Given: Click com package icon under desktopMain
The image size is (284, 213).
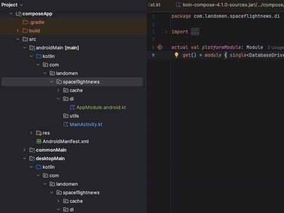Looking at the screenshot, I should pyautogui.click(x=46, y=175).
